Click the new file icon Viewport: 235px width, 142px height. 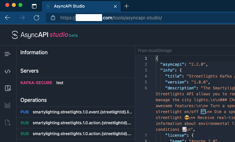point(8,123)
